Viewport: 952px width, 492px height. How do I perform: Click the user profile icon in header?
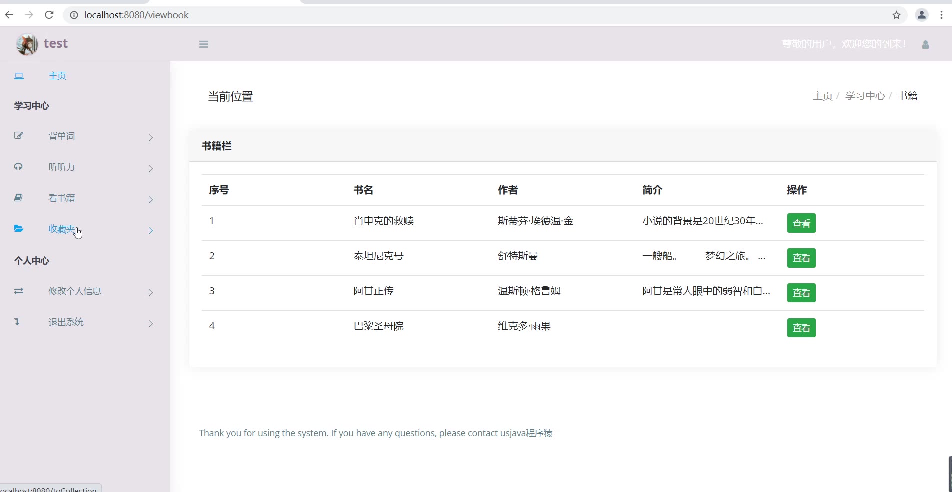(925, 45)
